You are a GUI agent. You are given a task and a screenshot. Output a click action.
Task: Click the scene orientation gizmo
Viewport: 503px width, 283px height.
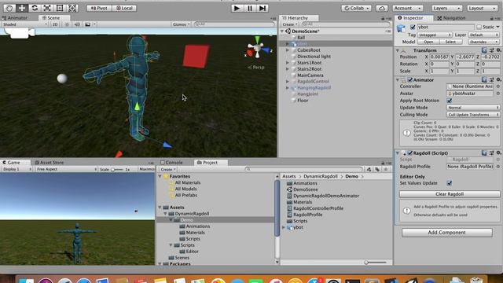(x=257, y=49)
